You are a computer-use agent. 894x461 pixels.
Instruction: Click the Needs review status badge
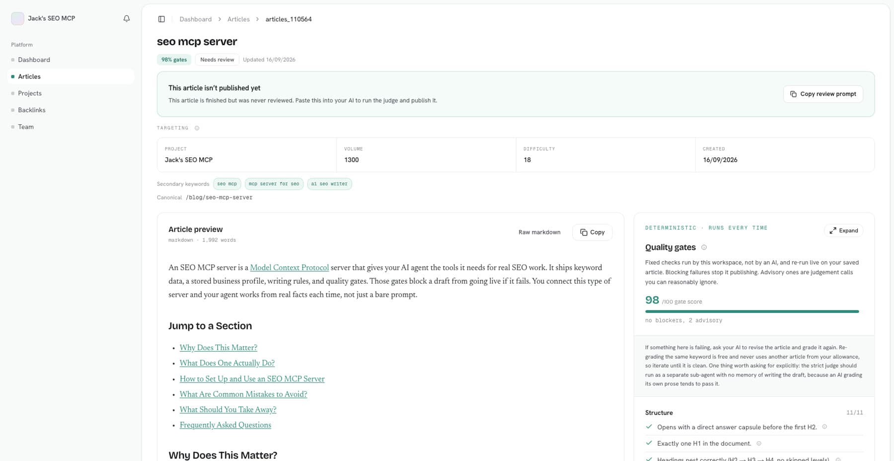click(x=217, y=60)
